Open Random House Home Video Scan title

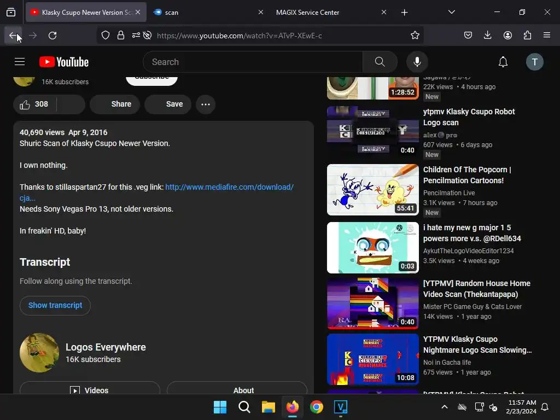(x=476, y=289)
